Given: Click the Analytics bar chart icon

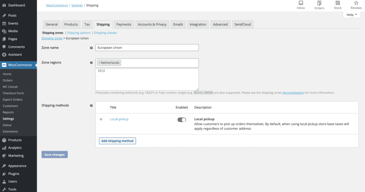Looking at the screenshot, I should click(x=4, y=148).
